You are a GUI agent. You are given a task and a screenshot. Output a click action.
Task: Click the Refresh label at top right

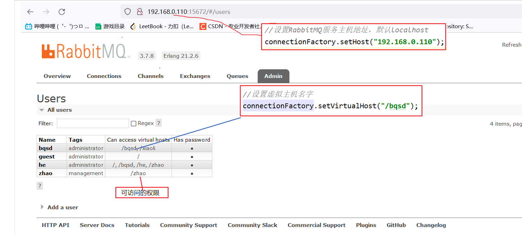click(x=512, y=45)
